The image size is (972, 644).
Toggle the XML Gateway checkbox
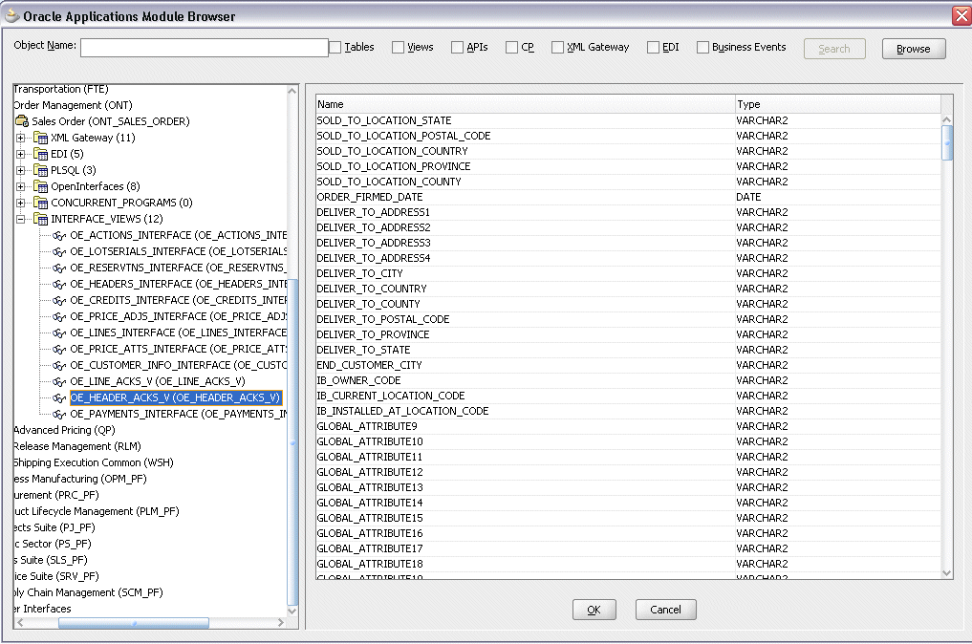click(x=558, y=47)
